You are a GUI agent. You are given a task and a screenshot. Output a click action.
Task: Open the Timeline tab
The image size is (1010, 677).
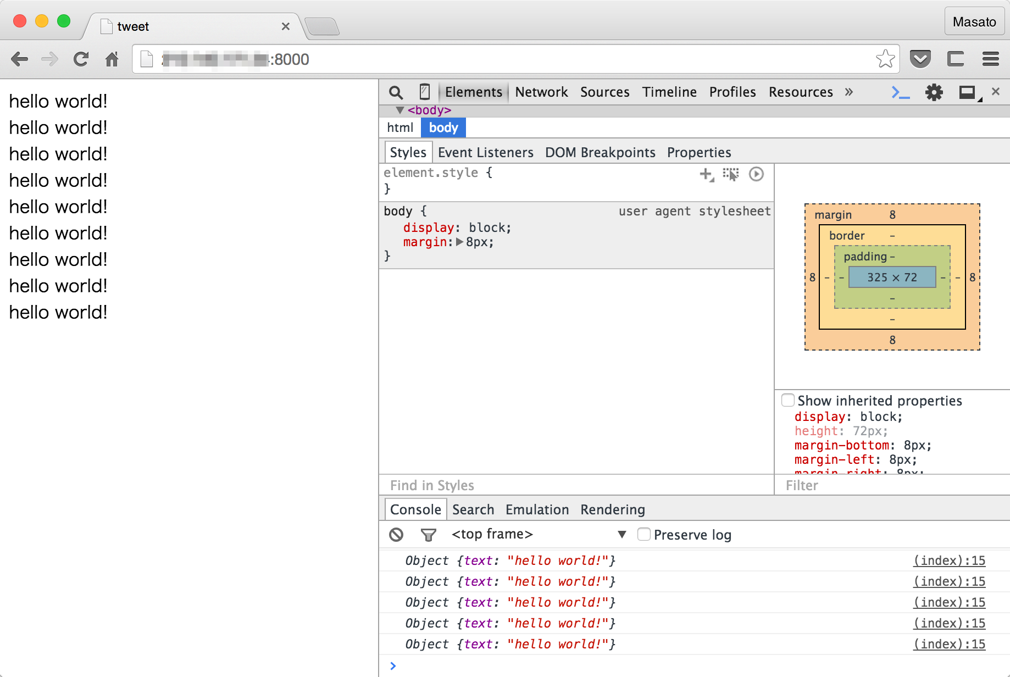tap(669, 92)
